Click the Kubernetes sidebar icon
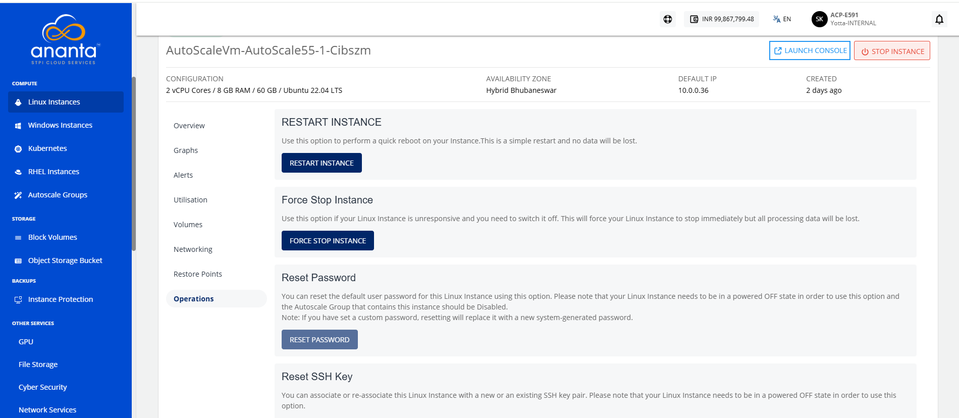This screenshot has width=959, height=418. coord(18,148)
